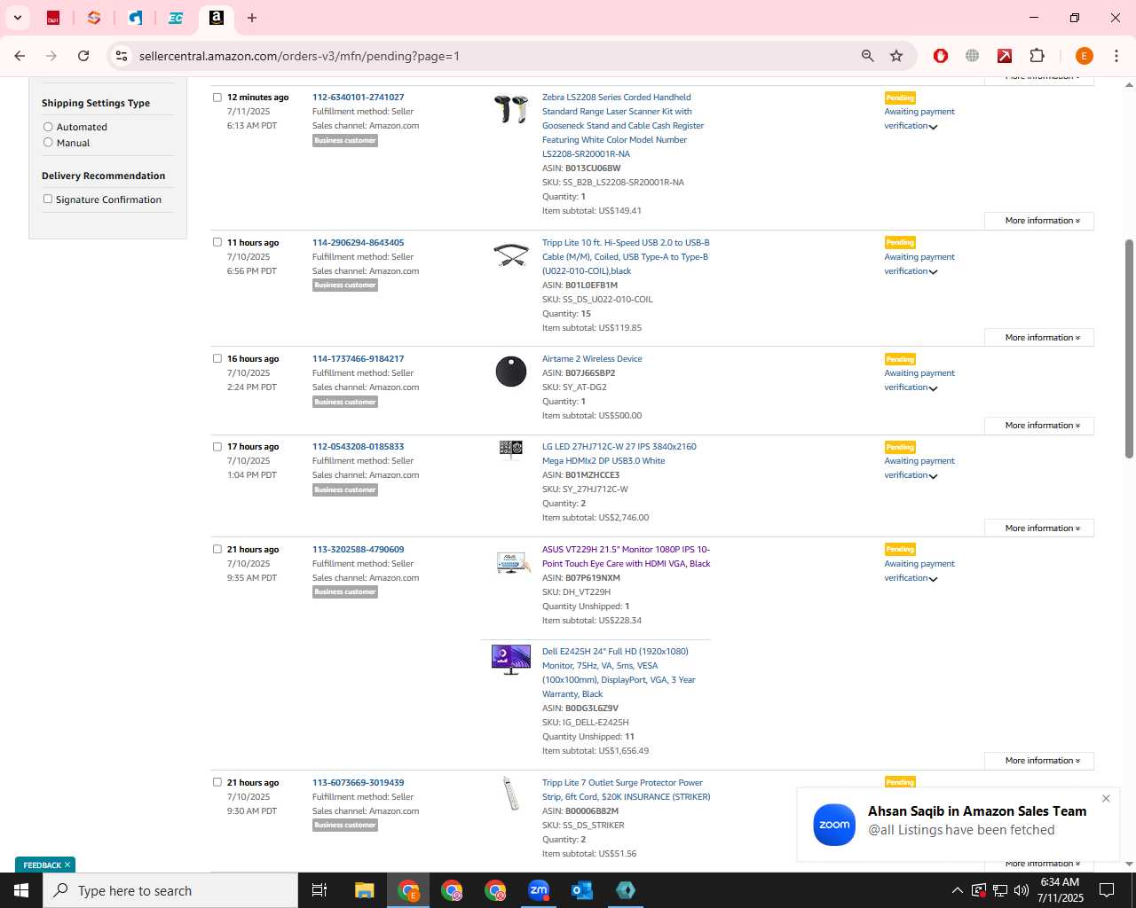
Task: Open Task View on the taskbar
Action: click(319, 890)
